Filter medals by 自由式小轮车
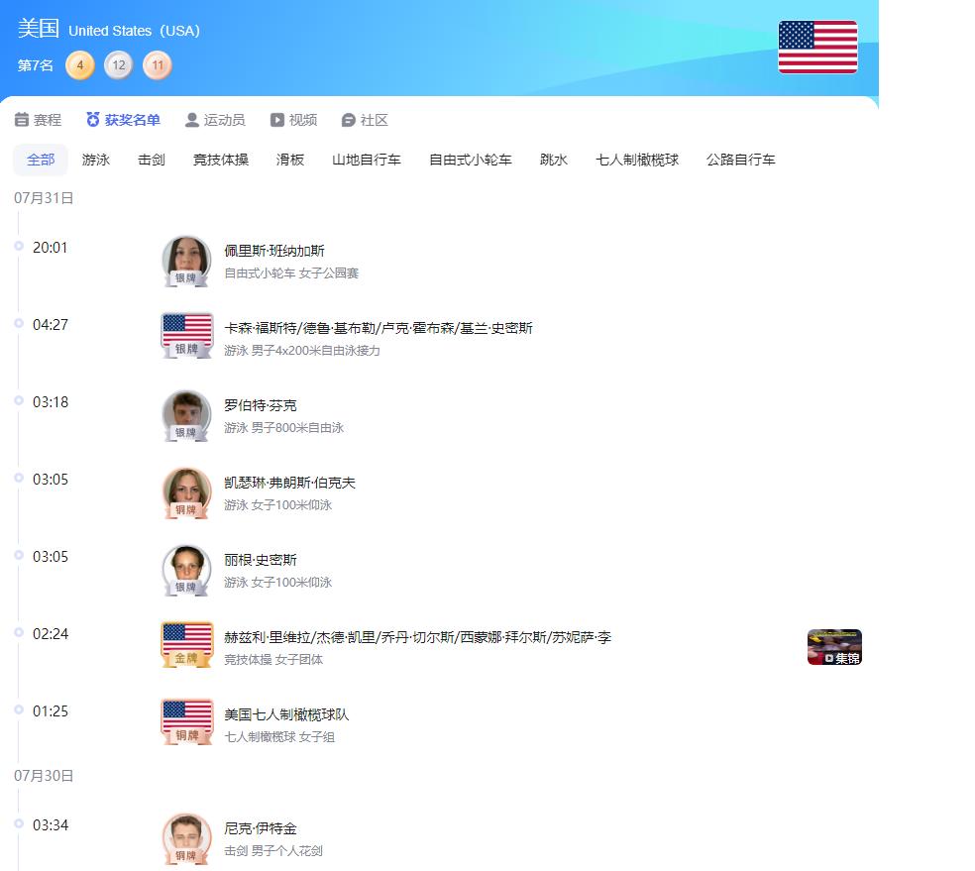 point(470,160)
